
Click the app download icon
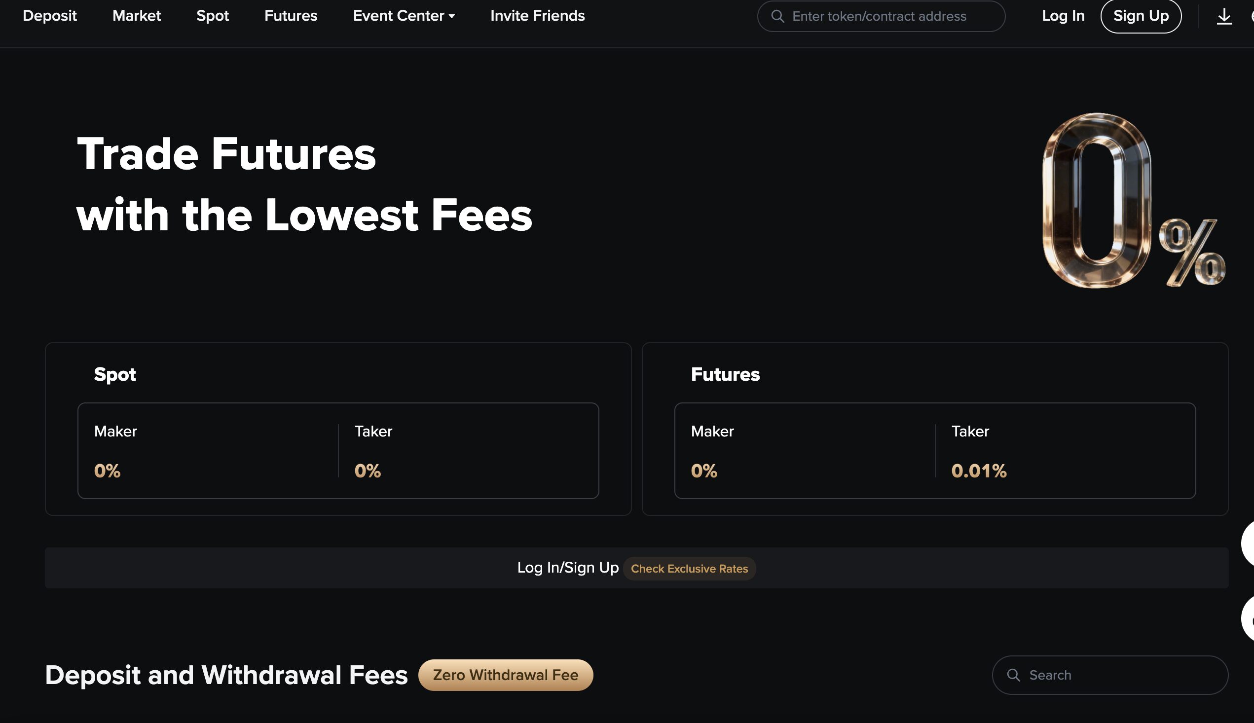click(x=1224, y=15)
